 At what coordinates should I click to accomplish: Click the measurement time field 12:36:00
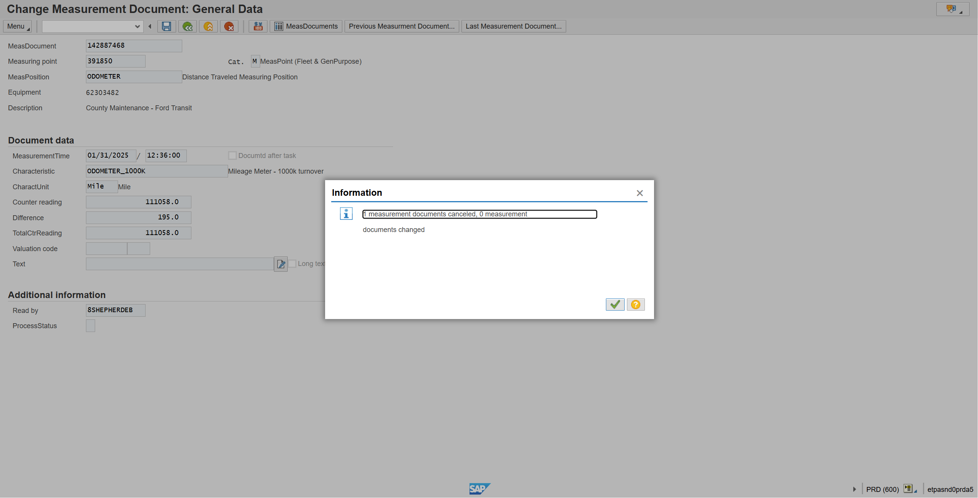[166, 156]
